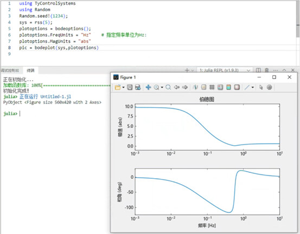Click the save-as export icon
300x234 pixels.
pos(138,87)
